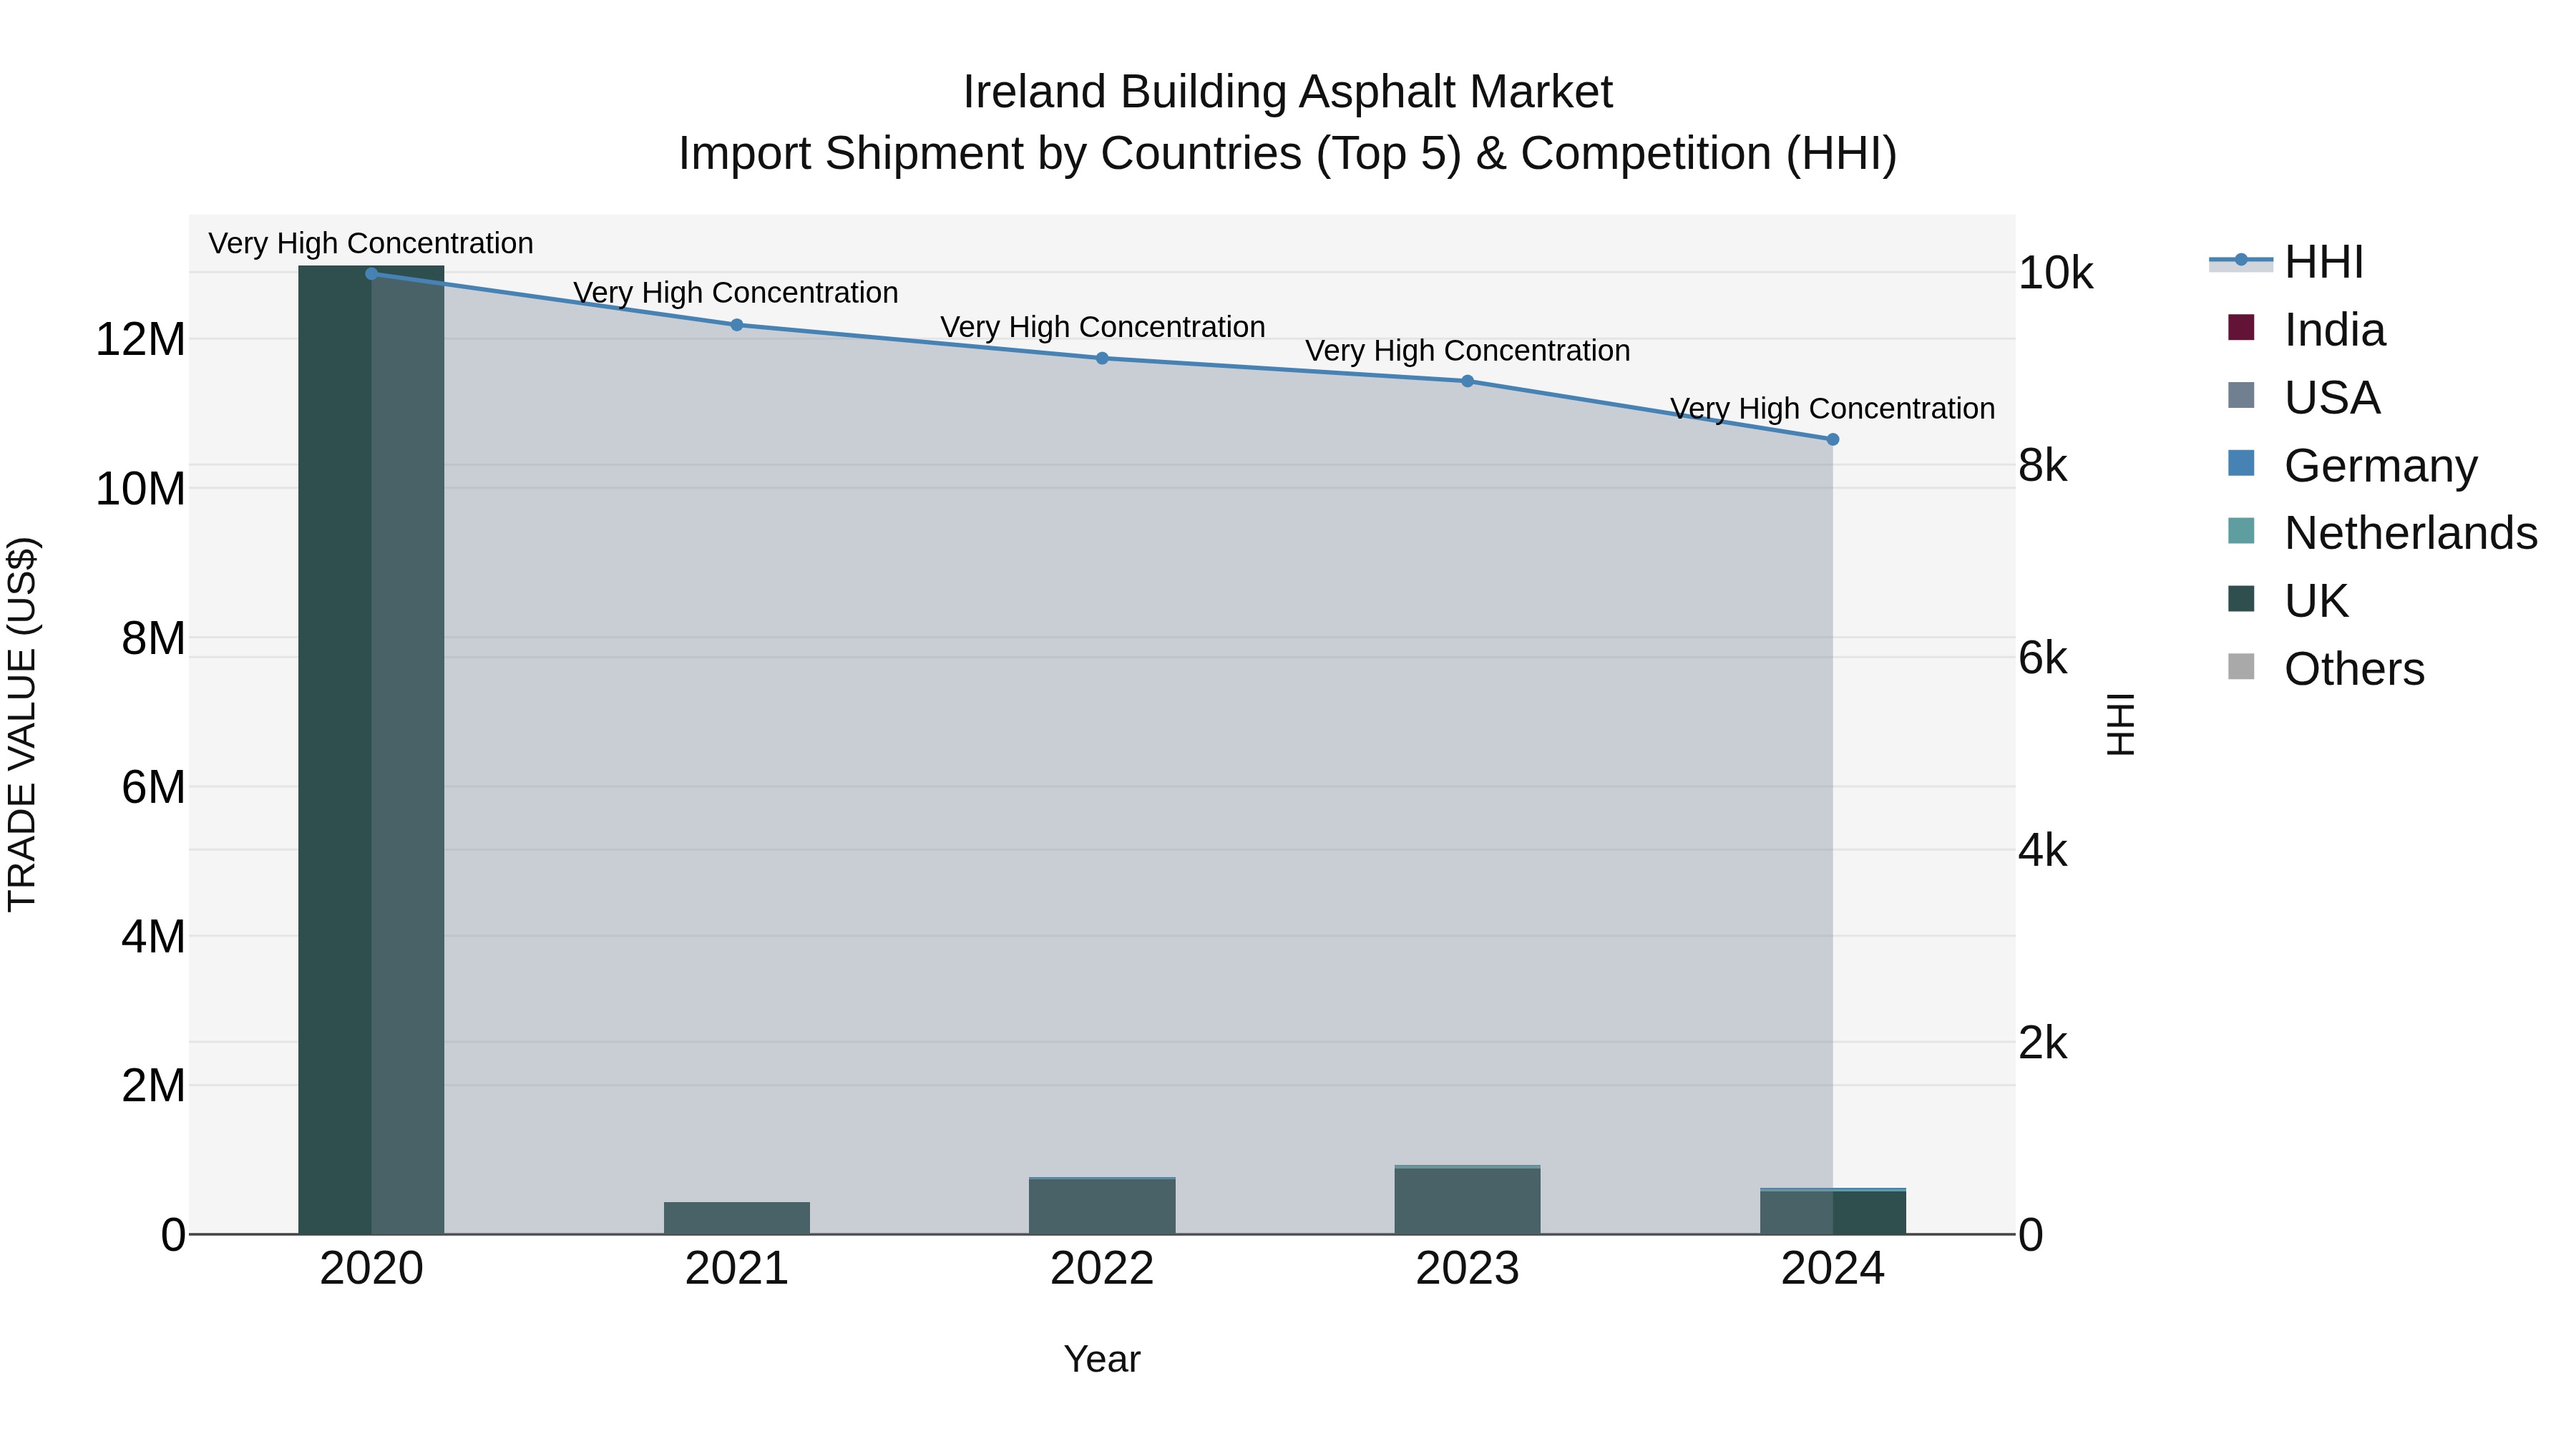Select the 2021 HHI data point
The height and width of the screenshot is (1449, 2576).
pos(737,325)
